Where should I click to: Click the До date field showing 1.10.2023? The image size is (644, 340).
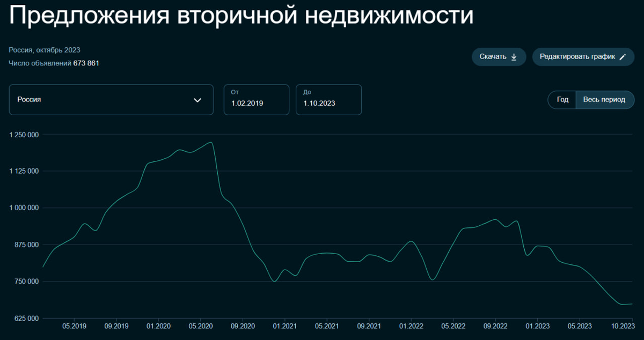(x=328, y=100)
